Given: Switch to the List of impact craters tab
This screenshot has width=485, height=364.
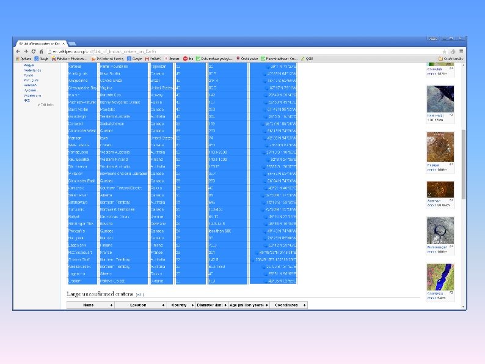Looking at the screenshot, I should coord(40,43).
